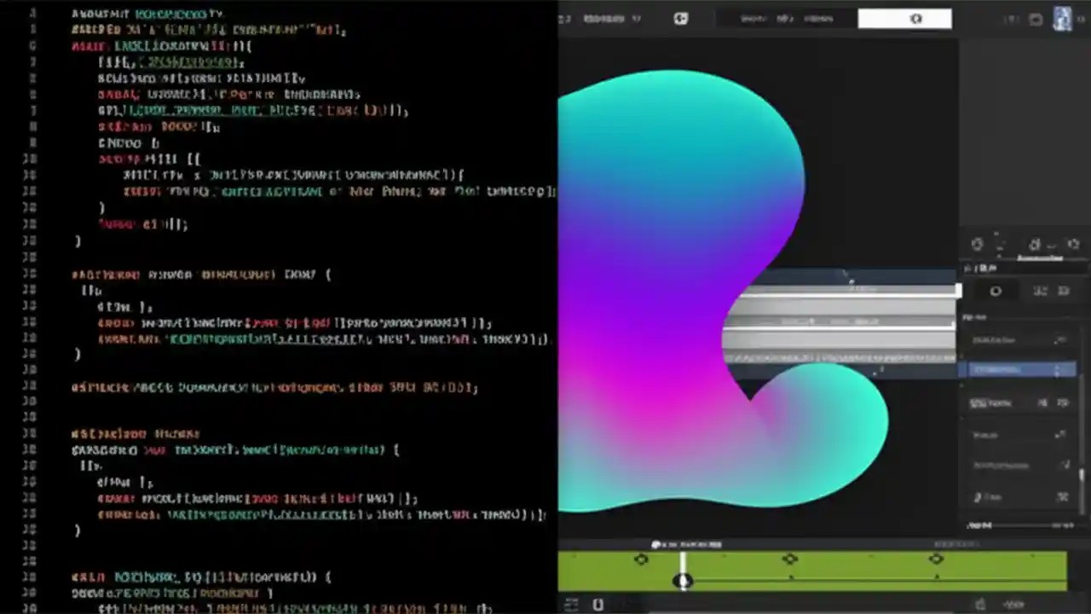This screenshot has height=614, width=1091.
Task: Click the circular record icon in the properties panel
Action: click(x=996, y=290)
